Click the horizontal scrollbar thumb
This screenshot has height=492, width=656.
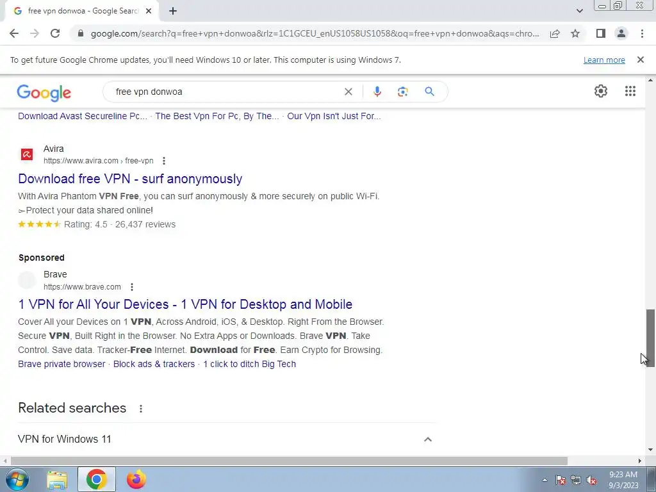pos(289,461)
